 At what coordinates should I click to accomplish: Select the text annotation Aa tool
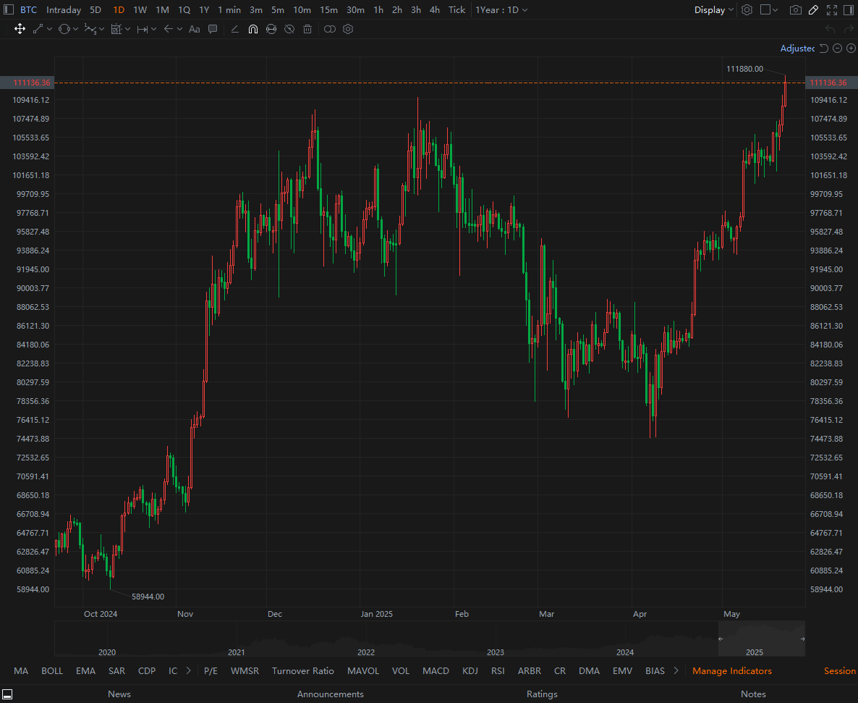(195, 29)
